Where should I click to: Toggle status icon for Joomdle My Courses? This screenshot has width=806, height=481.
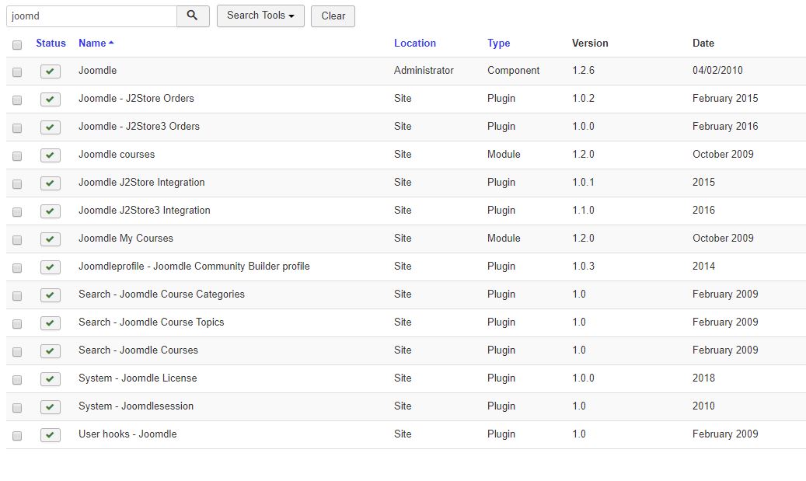(x=51, y=239)
